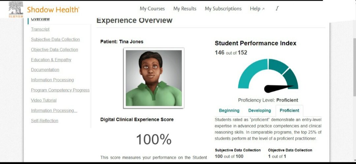
Task: Go to Objective Data Collection section
Action: [x=54, y=50]
